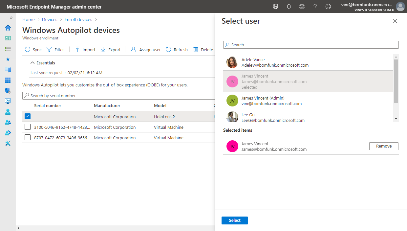This screenshot has width=407, height=231.
Task: Open the Filter toolbar option
Action: (x=55, y=50)
